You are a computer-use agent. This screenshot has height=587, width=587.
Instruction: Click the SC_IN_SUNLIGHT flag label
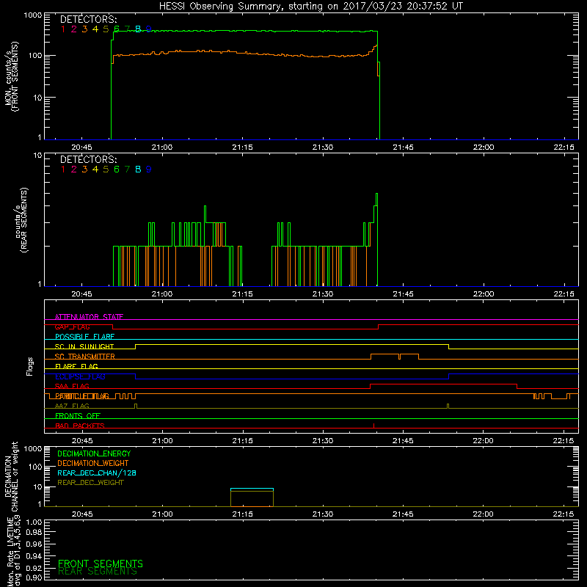pyautogui.click(x=84, y=346)
